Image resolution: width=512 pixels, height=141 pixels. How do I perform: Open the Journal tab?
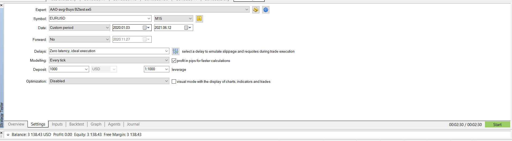click(133, 124)
